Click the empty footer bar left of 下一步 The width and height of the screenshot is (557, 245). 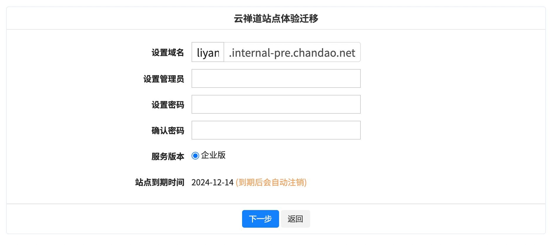coord(123,219)
